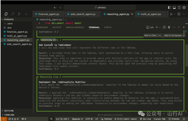
Task: Open the .env file
Action: [17, 28]
